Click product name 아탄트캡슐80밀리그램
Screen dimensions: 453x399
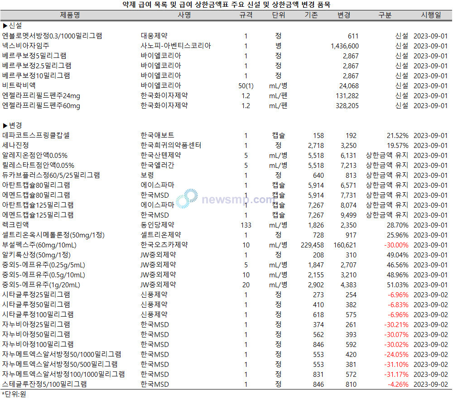point(36,185)
